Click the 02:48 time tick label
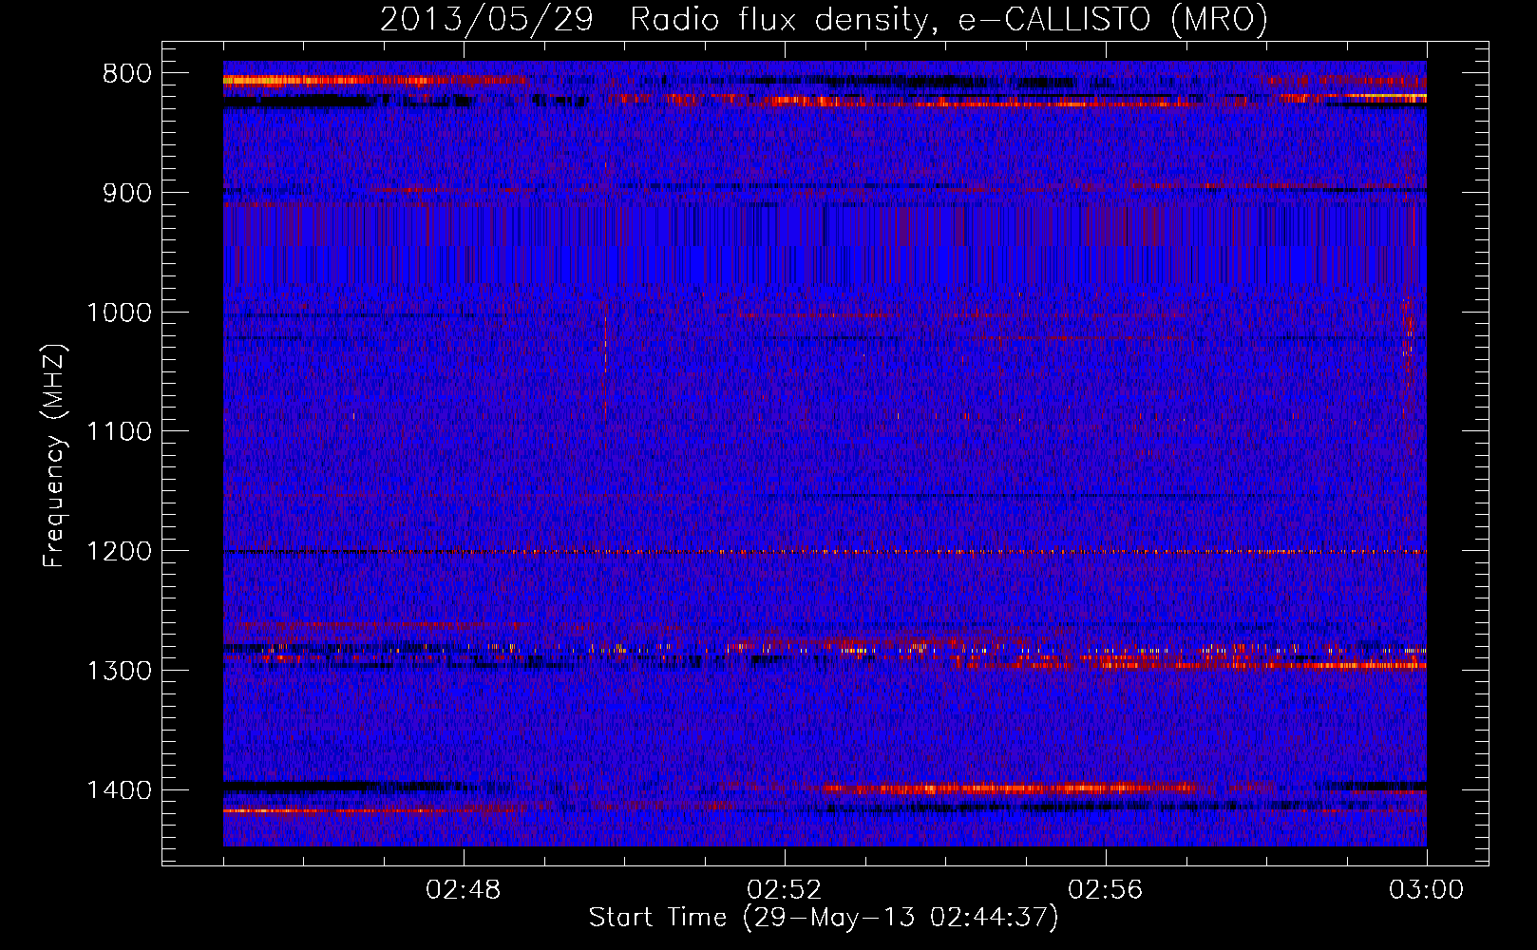This screenshot has height=950, width=1537. 464,890
